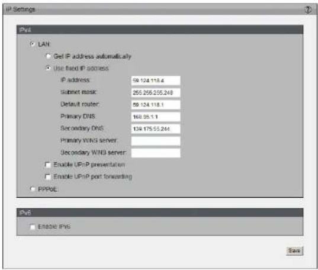Click the Secondary WINS server field
The height and width of the screenshot is (270, 318).
156,153
